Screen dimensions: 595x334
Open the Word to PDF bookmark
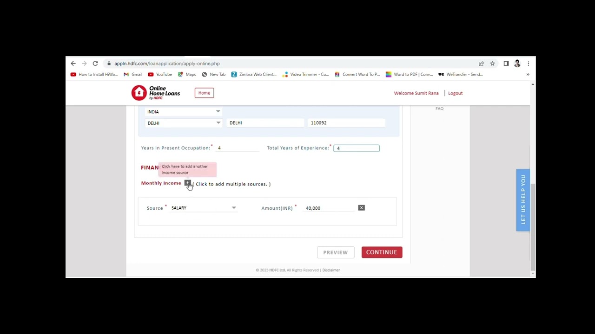point(409,74)
